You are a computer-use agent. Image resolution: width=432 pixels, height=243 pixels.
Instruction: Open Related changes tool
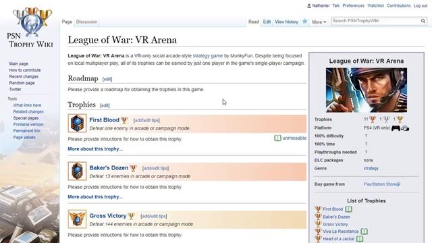28,111
